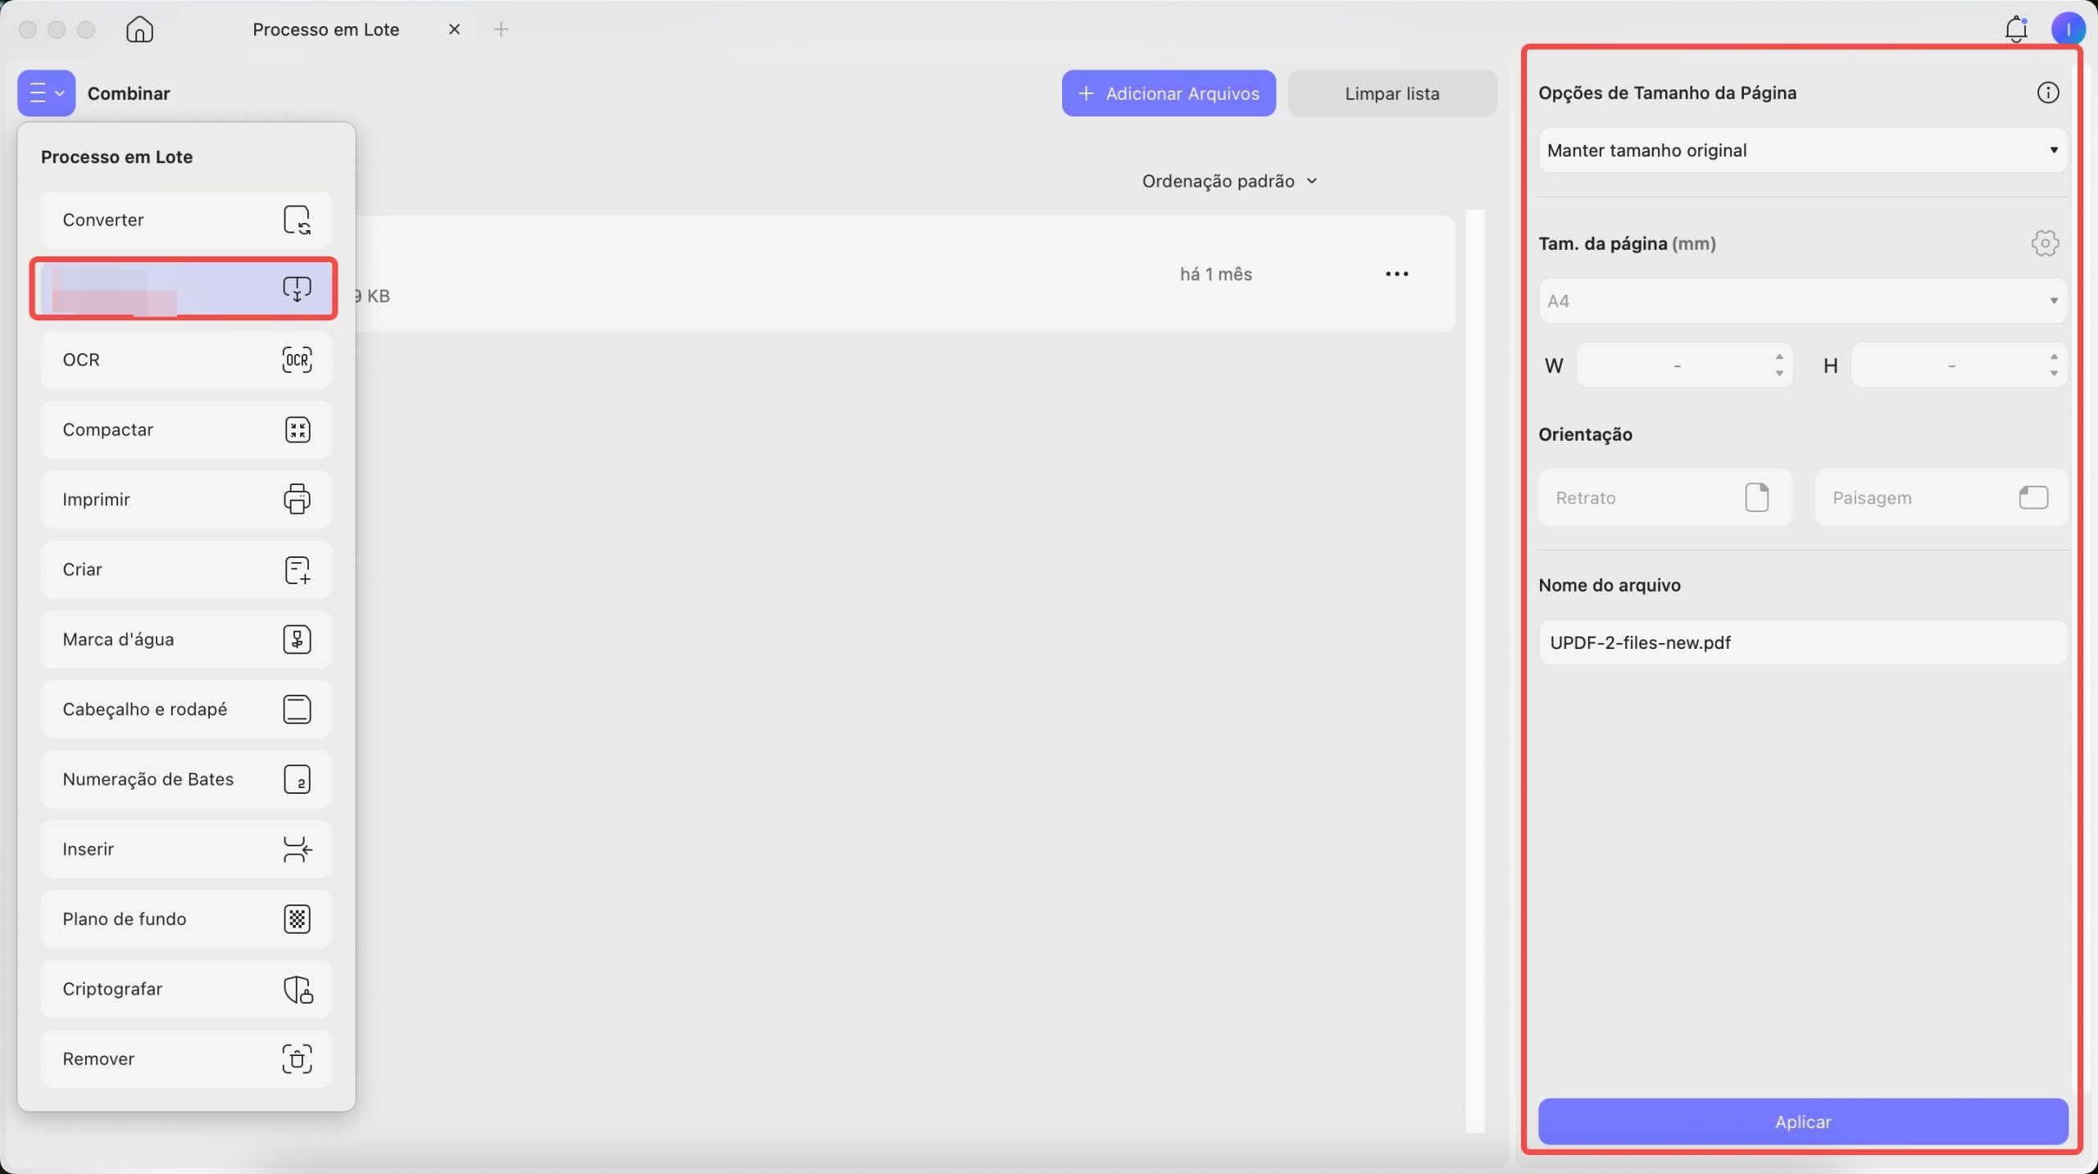Screen dimensions: 2098x1174
Task: Click Limpar lista button
Action: 1392,93
